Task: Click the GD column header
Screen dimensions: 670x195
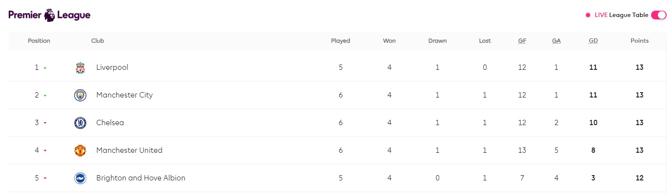Action: (593, 41)
